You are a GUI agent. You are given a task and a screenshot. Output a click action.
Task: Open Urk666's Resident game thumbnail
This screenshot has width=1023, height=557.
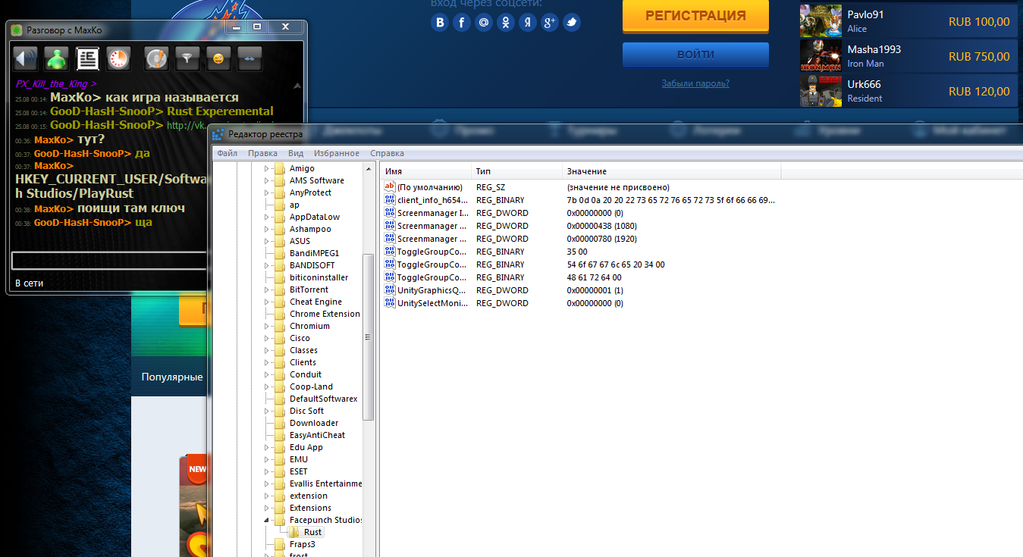coord(821,91)
